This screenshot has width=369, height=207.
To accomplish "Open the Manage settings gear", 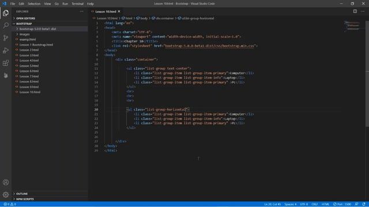I will click(6, 194).
